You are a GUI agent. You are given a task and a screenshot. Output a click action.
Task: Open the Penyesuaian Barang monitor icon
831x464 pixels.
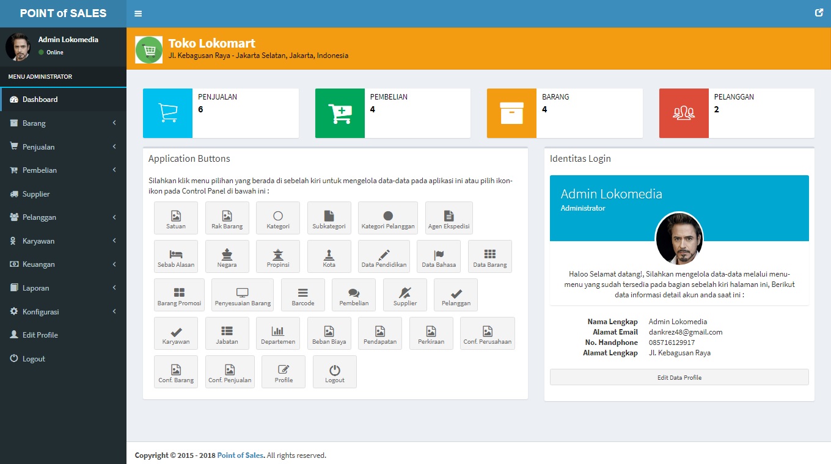(x=243, y=295)
